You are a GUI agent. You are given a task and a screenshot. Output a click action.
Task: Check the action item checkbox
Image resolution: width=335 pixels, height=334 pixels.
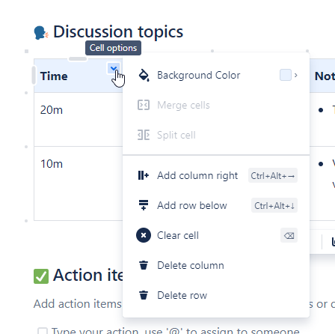pyautogui.click(x=43, y=331)
